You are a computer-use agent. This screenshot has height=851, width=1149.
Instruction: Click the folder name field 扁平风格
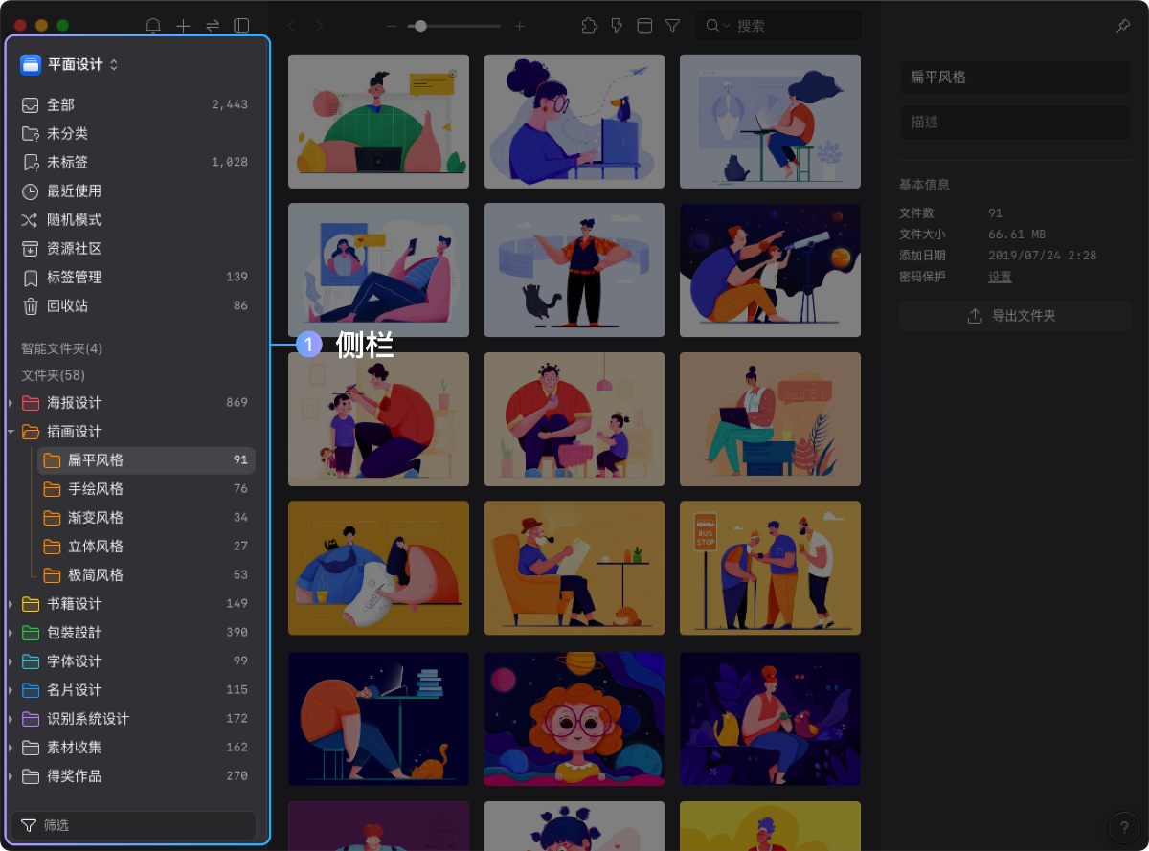click(1015, 78)
